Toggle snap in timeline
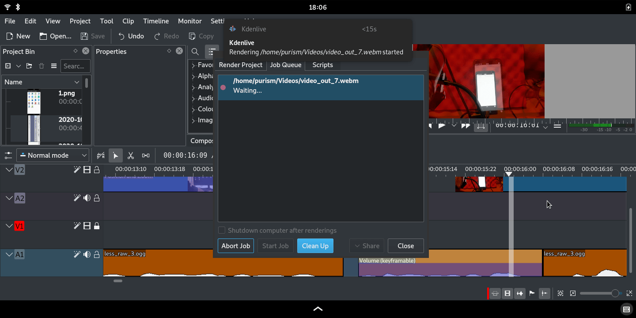Screen dimensions: 636x318 [x=545, y=293]
